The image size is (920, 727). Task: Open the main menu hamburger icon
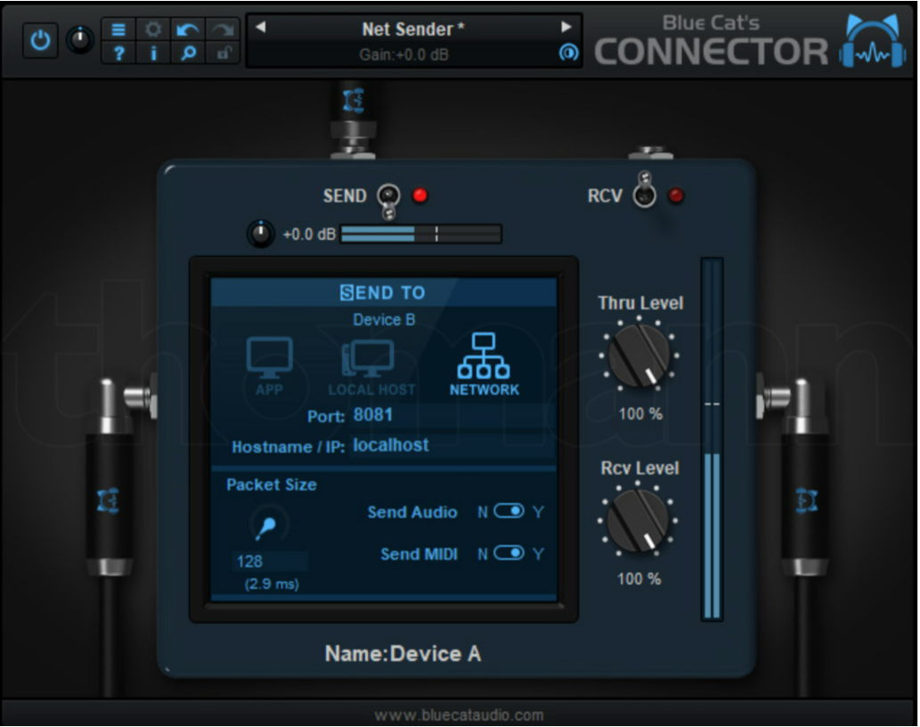click(x=118, y=29)
